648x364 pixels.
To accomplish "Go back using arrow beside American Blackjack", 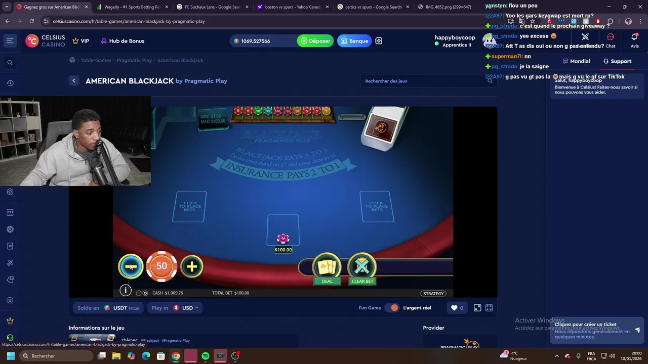I will pos(74,81).
